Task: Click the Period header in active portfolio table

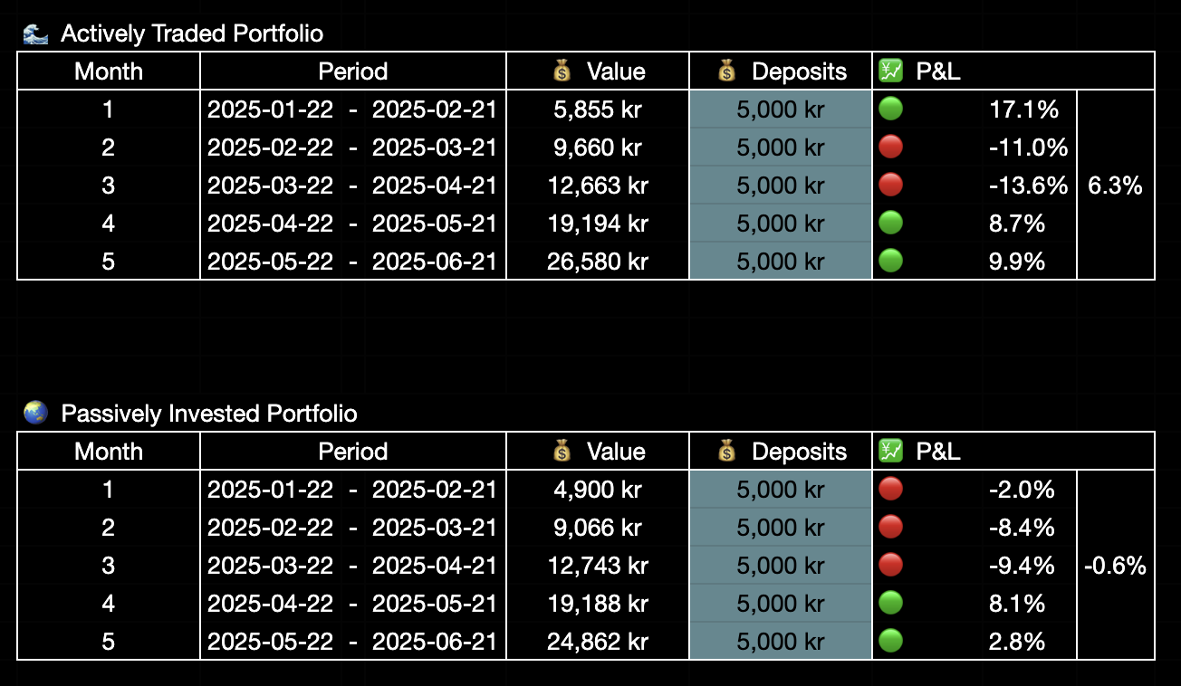Action: tap(353, 71)
